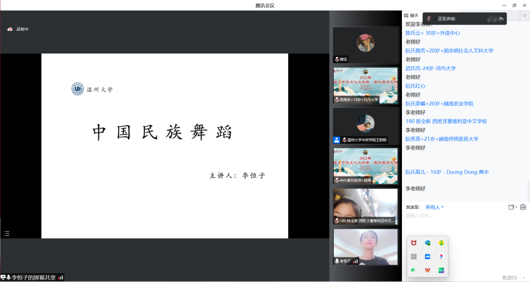Click chat name 阮氏草儿 - 16岁 - Duong Dong 高中
The width and height of the screenshot is (530, 282).
[447, 172]
